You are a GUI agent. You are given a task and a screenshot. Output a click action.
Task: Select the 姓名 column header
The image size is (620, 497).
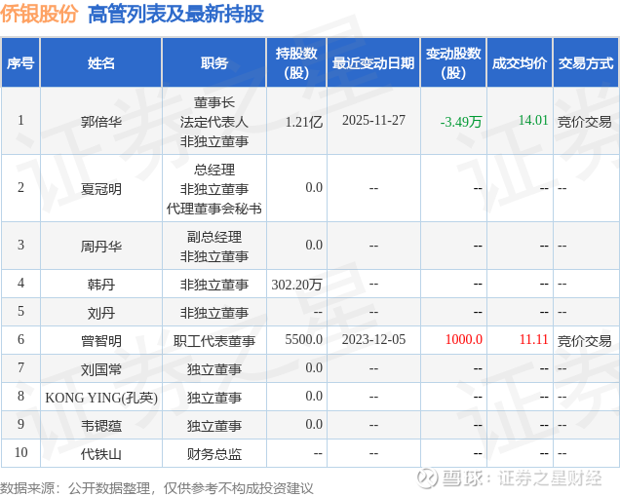coord(101,62)
